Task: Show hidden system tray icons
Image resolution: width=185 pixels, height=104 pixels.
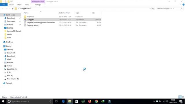Action: 153,101
